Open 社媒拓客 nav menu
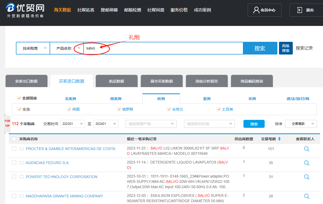This screenshot has height=204, width=323. (86, 10)
